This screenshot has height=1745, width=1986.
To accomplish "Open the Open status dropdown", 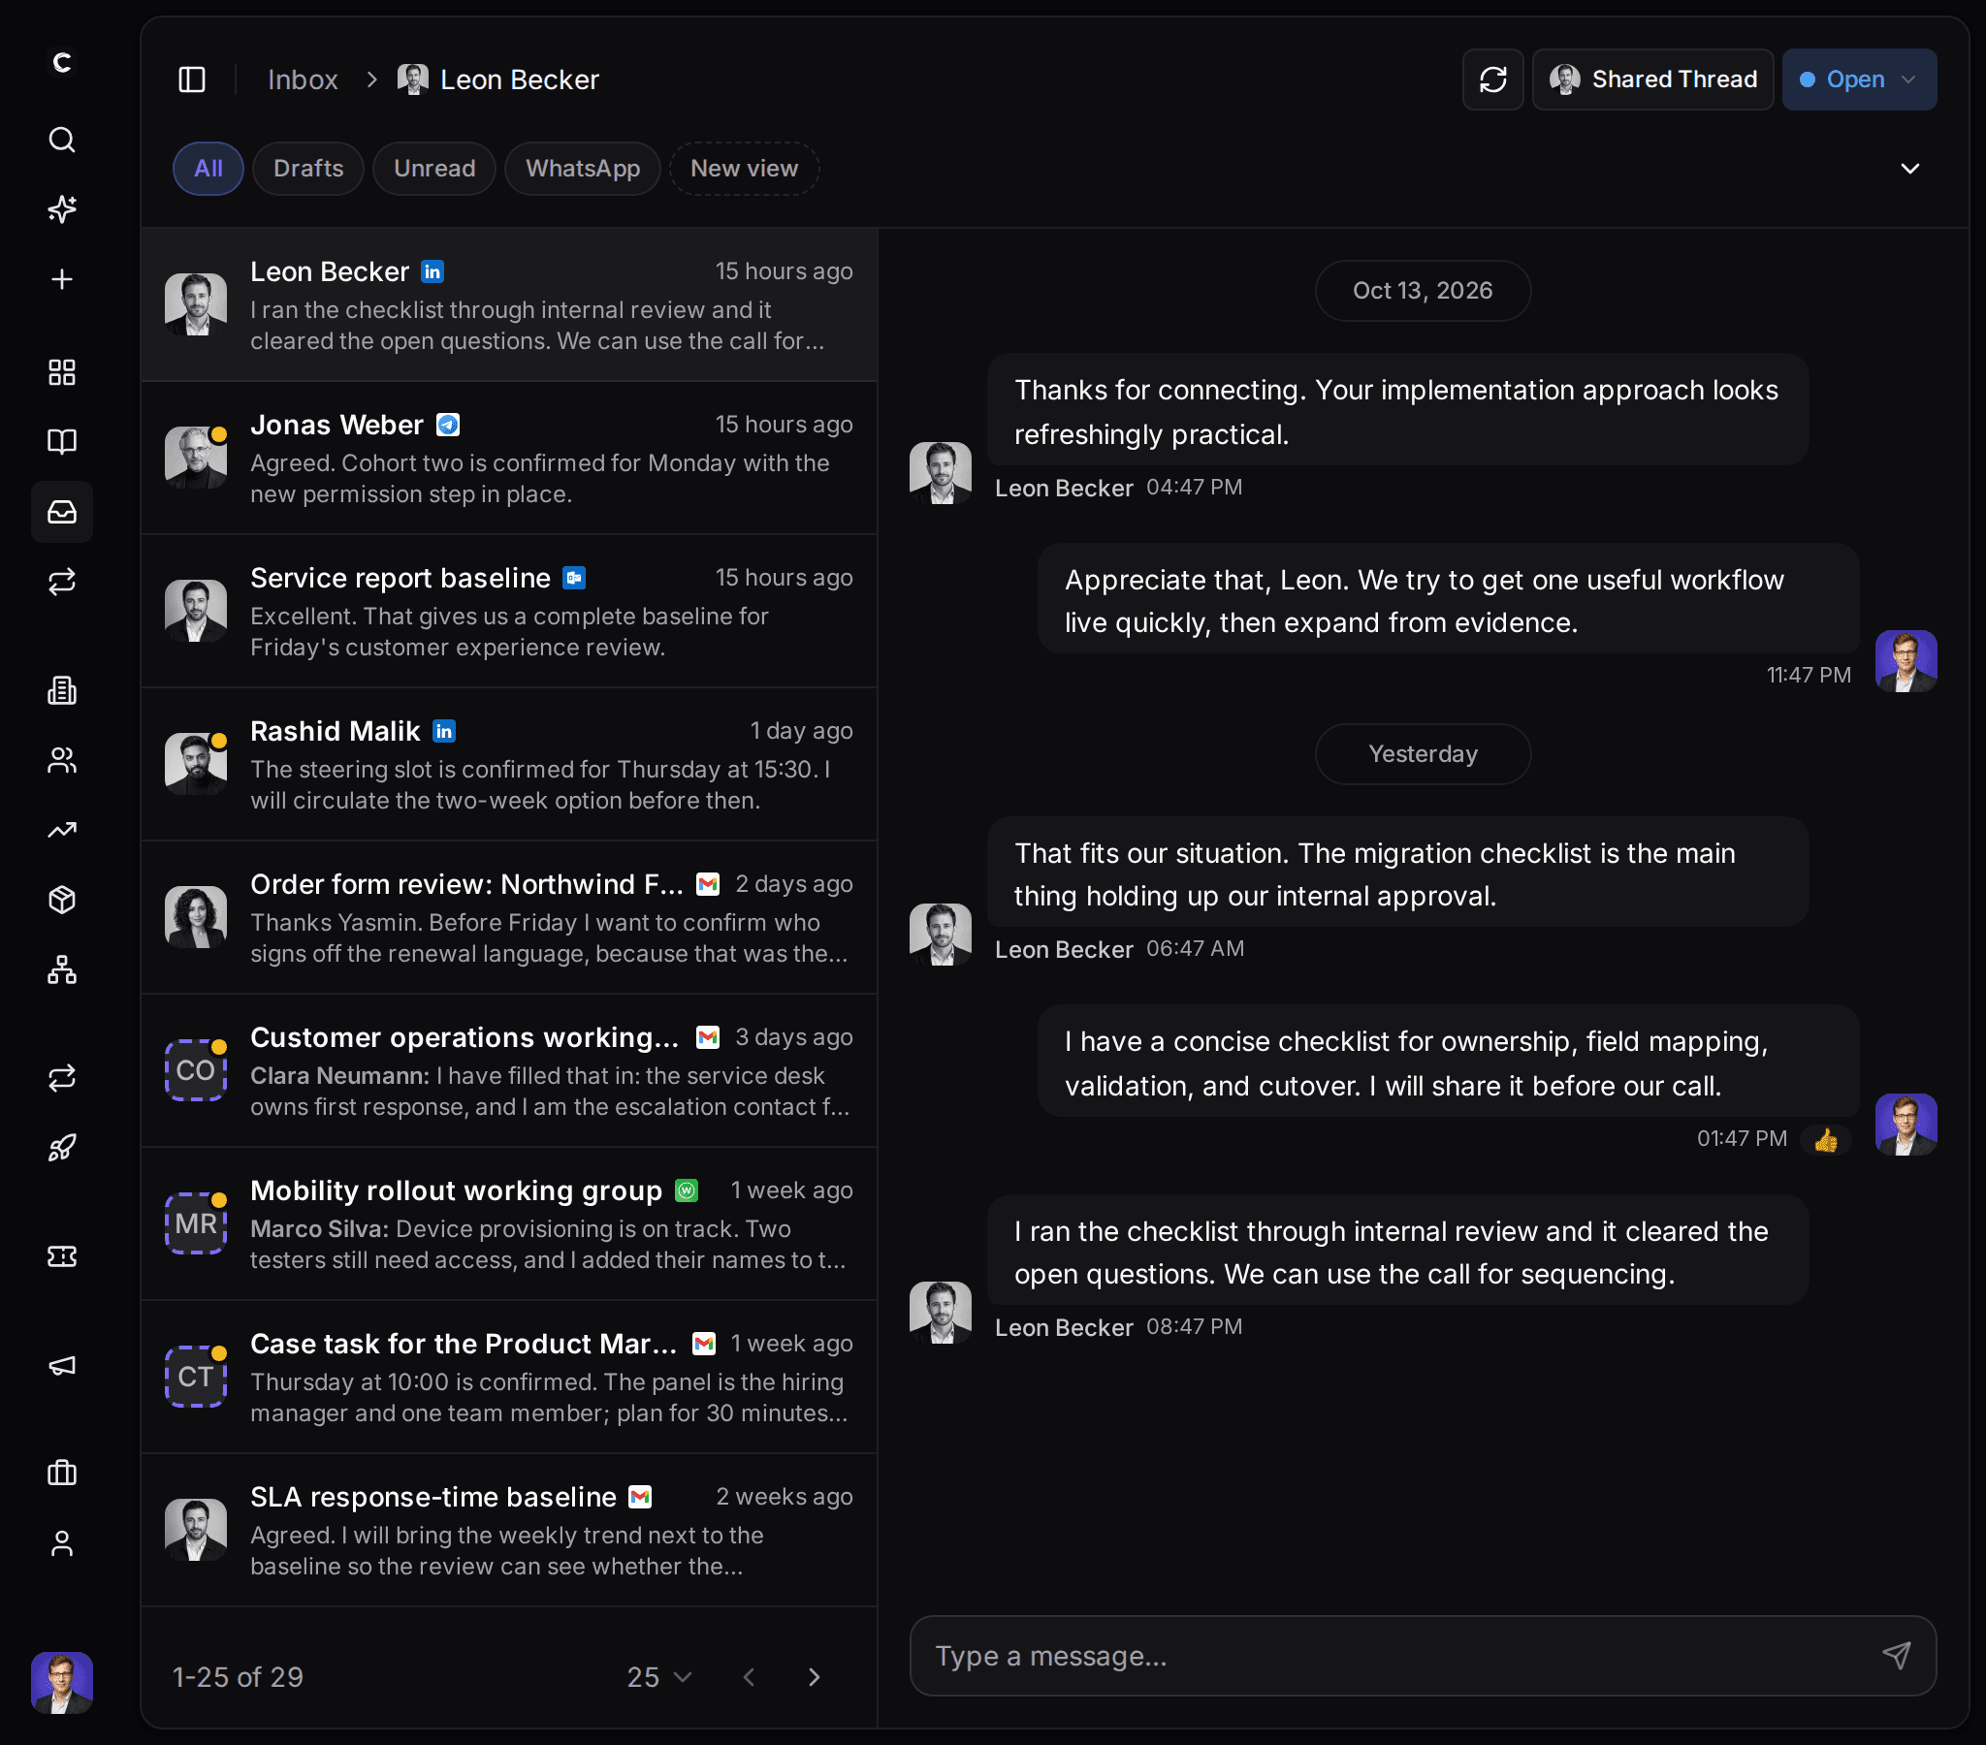I will pos(1859,79).
